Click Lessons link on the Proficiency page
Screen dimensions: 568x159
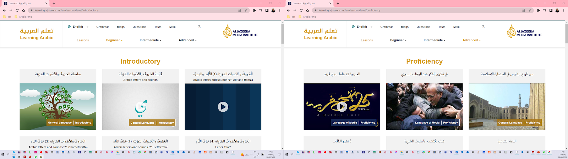(367, 40)
